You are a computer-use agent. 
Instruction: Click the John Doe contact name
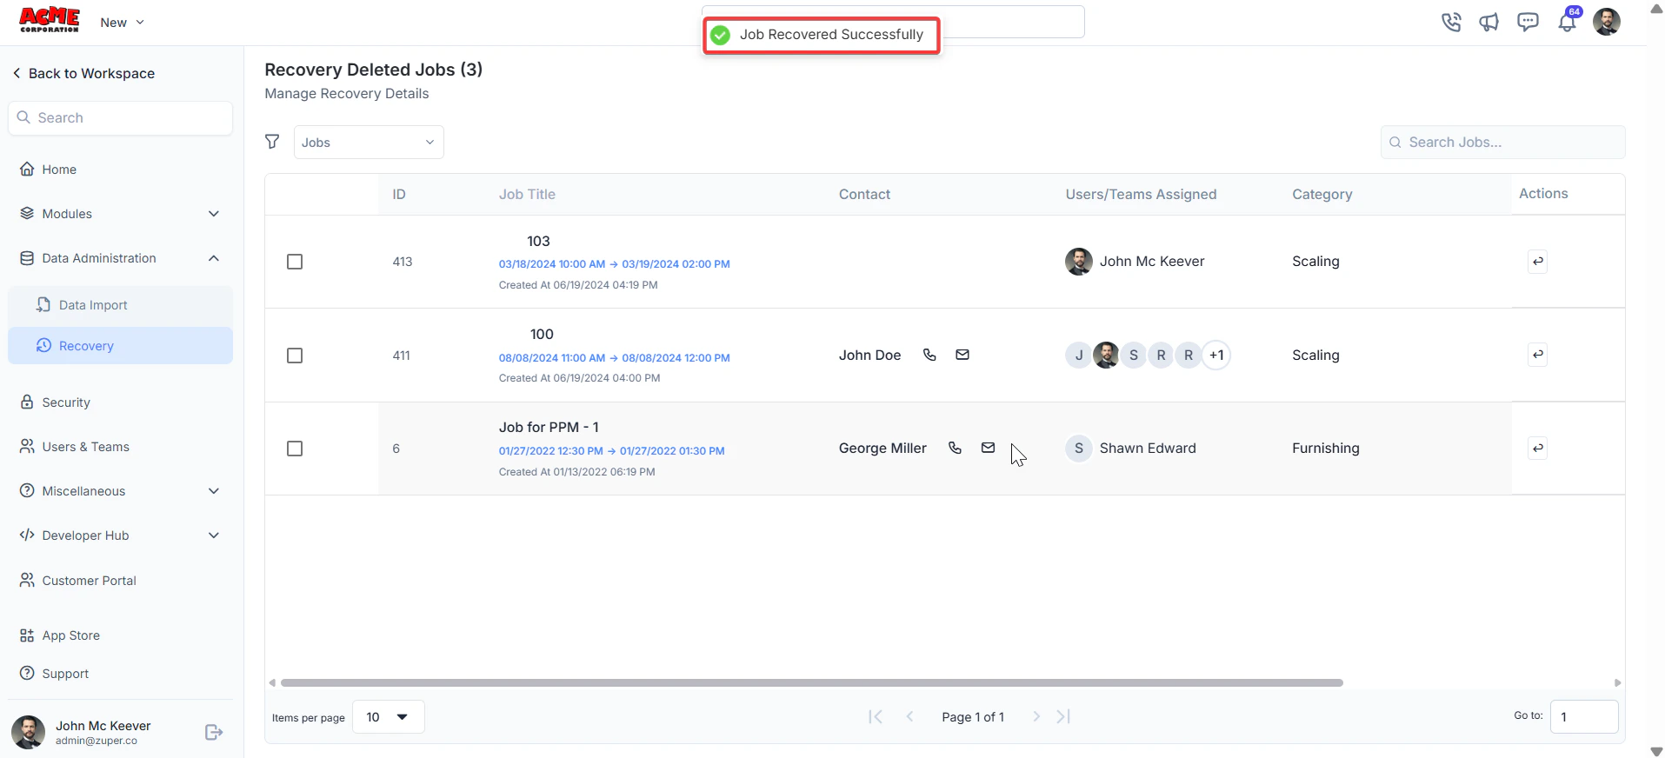tap(869, 356)
